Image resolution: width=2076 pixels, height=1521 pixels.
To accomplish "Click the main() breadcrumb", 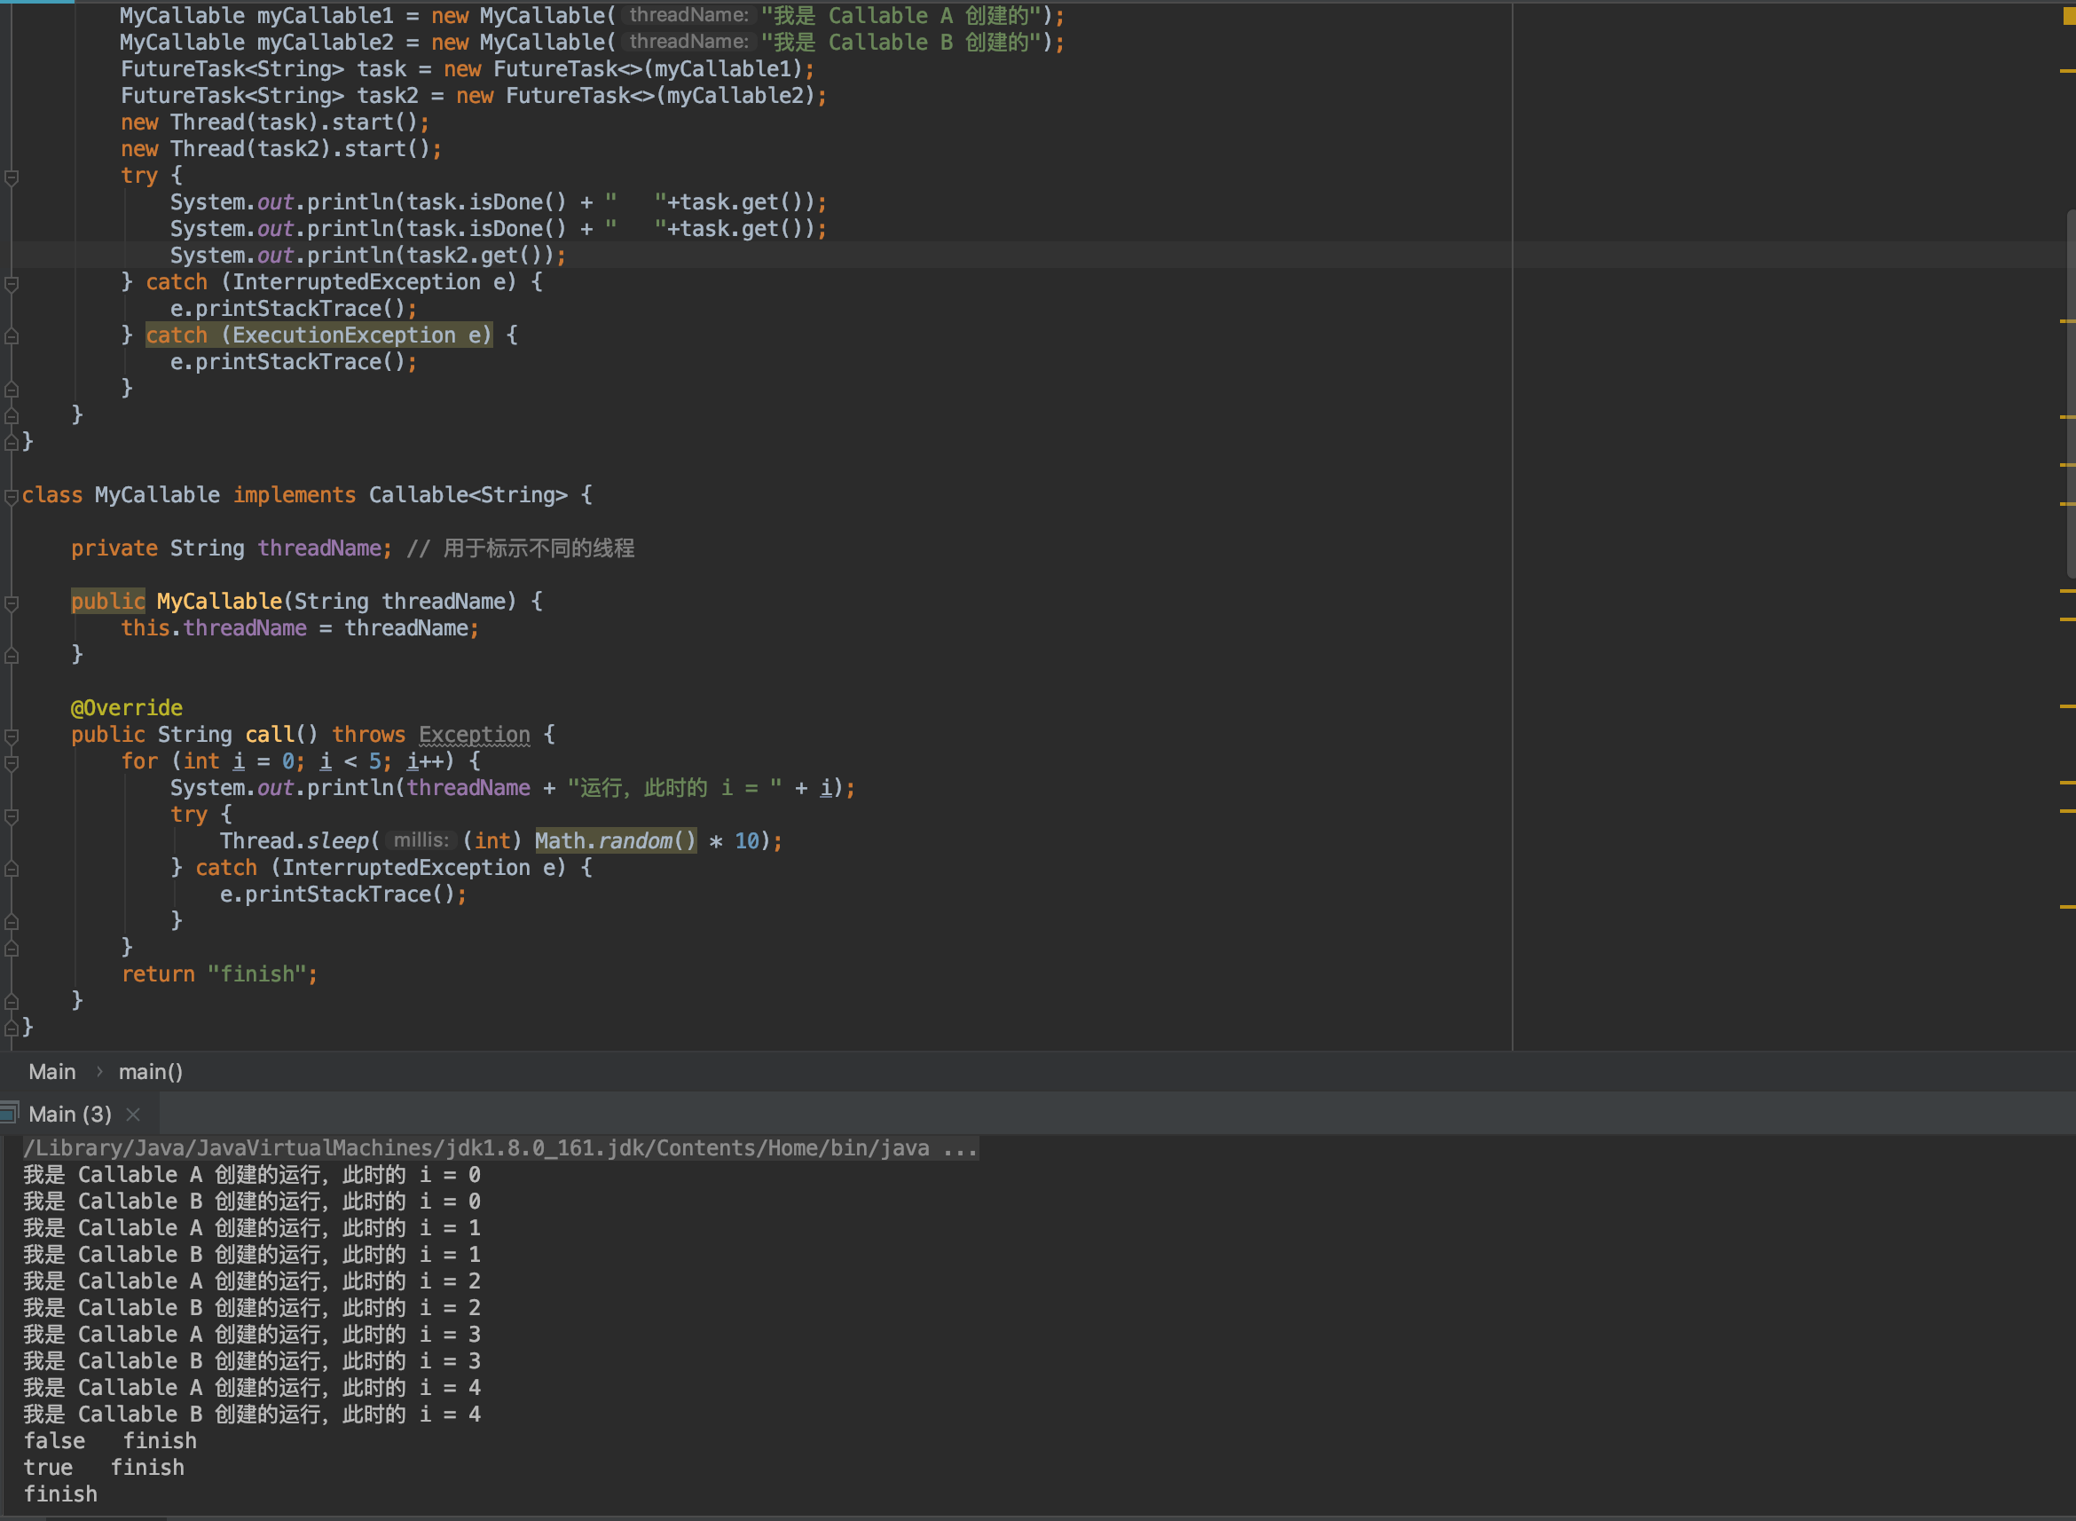I will coord(150,1072).
